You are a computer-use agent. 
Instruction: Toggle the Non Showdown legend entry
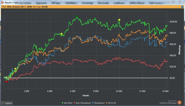[82, 103]
